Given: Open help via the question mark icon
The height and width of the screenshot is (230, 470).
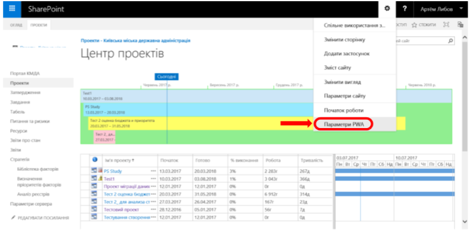Looking at the screenshot, I should tap(405, 9).
